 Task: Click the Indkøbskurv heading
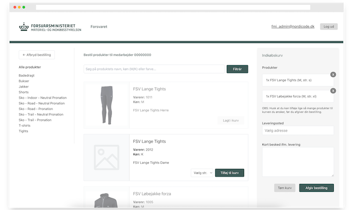pos(272,55)
